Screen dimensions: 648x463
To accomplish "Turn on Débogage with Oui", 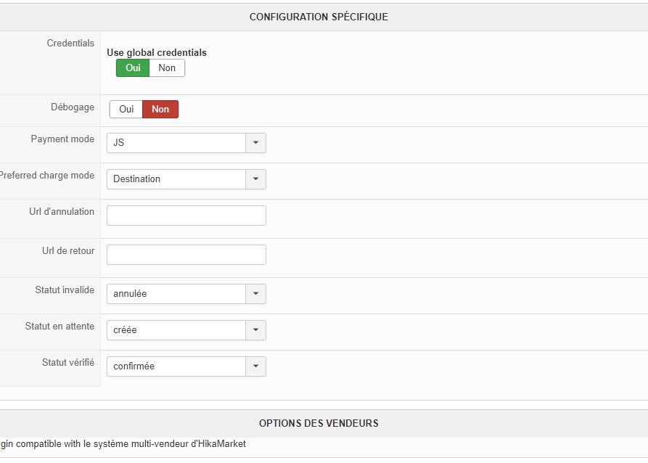I will [126, 110].
